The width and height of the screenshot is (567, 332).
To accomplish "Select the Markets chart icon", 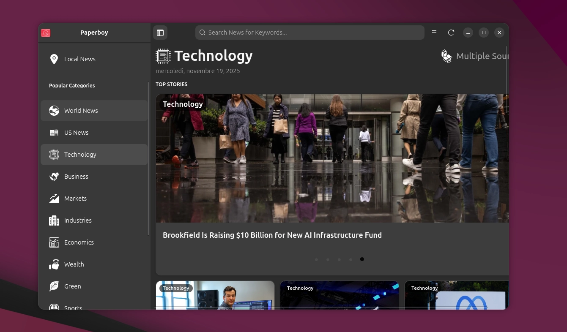I will (54, 199).
